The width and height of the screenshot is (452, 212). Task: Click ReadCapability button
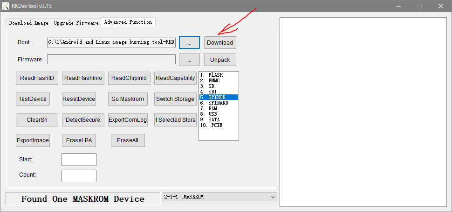click(175, 78)
